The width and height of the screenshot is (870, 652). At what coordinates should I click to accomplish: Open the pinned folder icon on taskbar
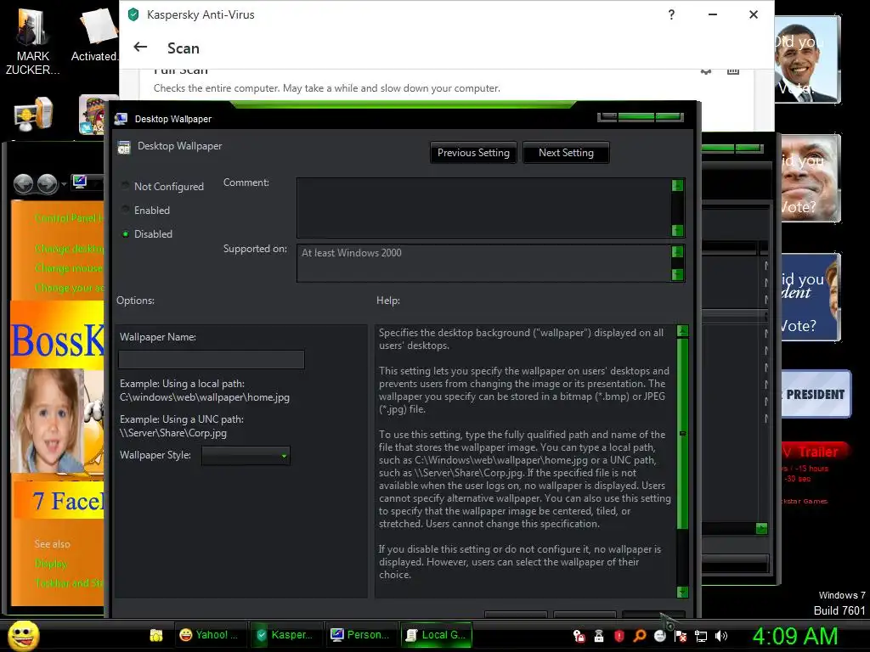coord(156,635)
